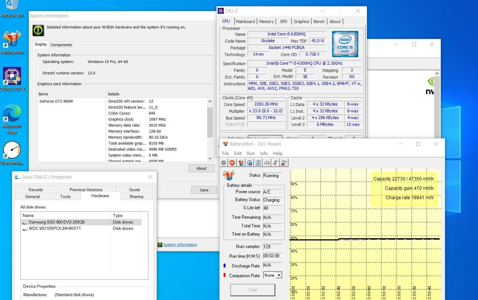Select the Display tab in System Information

[x=41, y=44]
